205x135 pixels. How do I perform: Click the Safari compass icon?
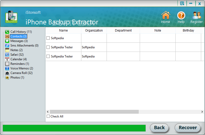coord(7,55)
